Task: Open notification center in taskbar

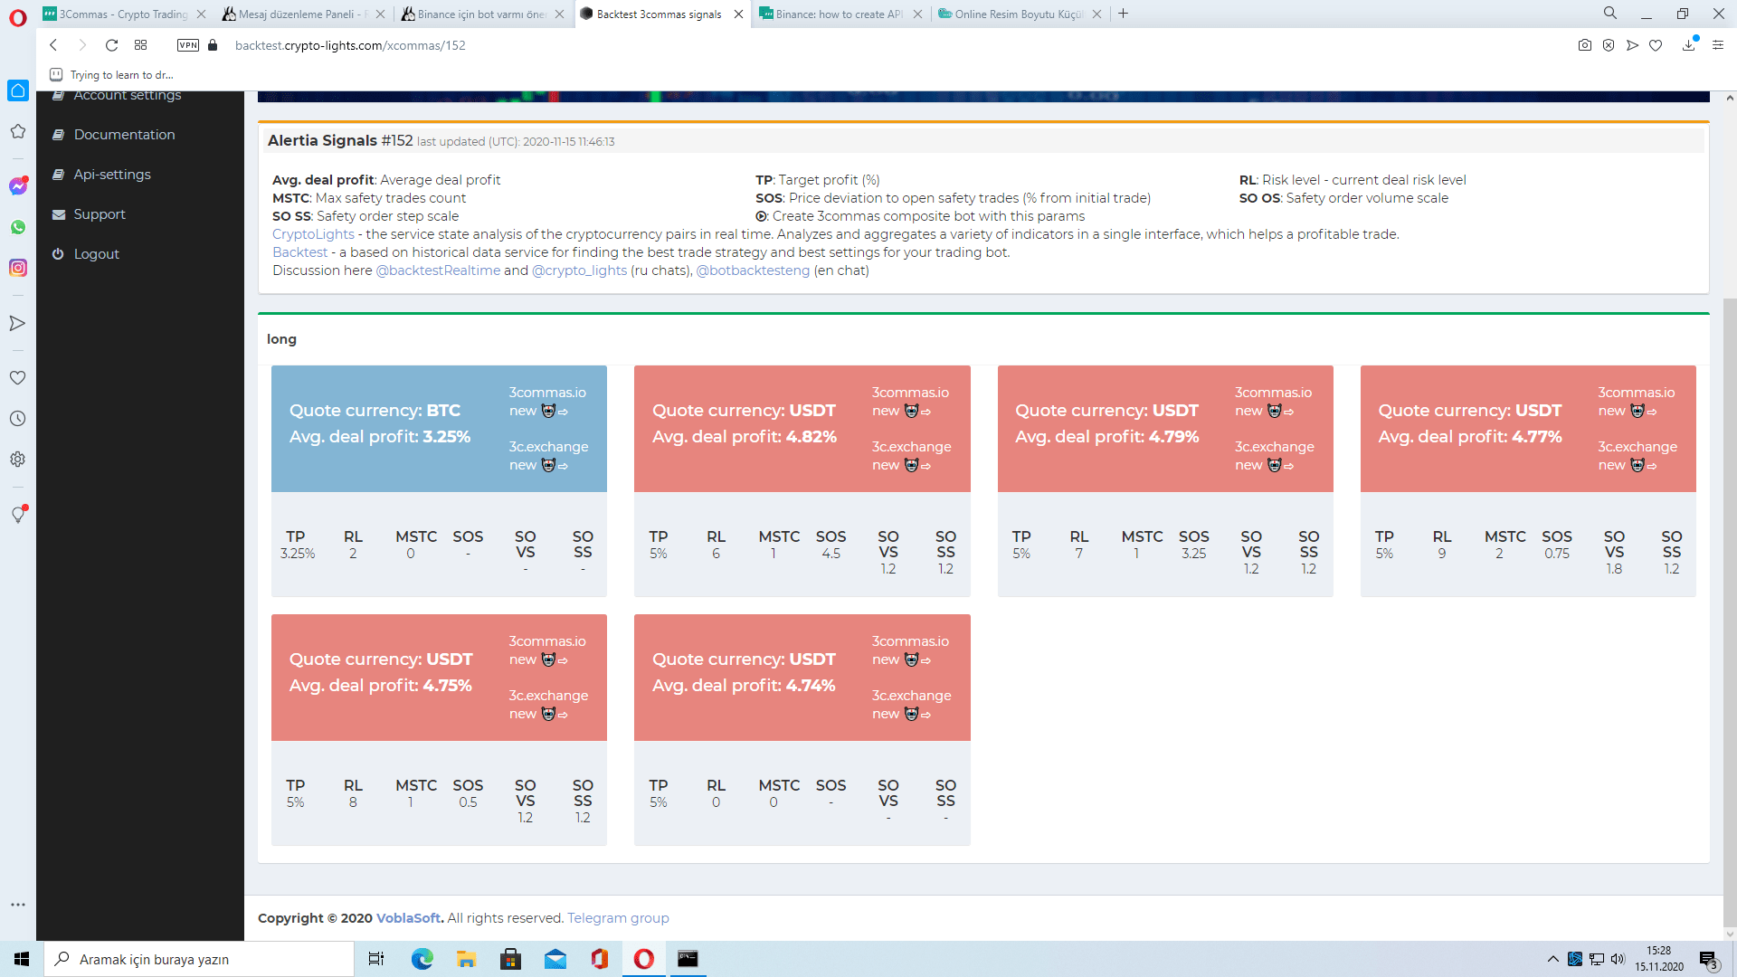Action: click(1709, 960)
